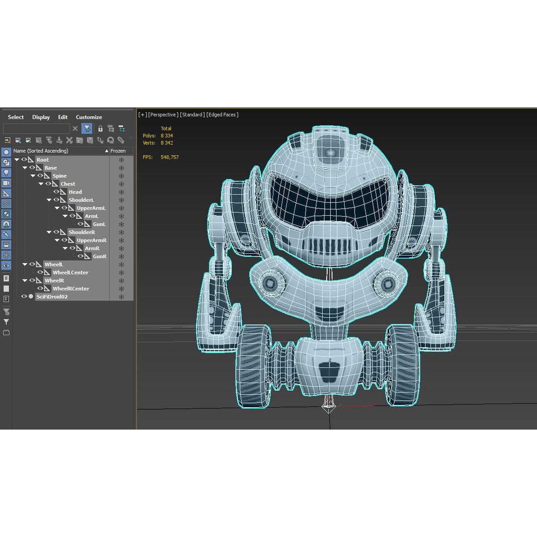Toggle the Display Space Warps wave icon
Viewport: 537px width, 537px height.
coord(6,203)
